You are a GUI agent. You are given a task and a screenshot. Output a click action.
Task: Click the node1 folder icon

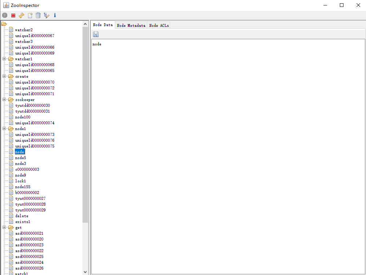[x=11, y=129]
